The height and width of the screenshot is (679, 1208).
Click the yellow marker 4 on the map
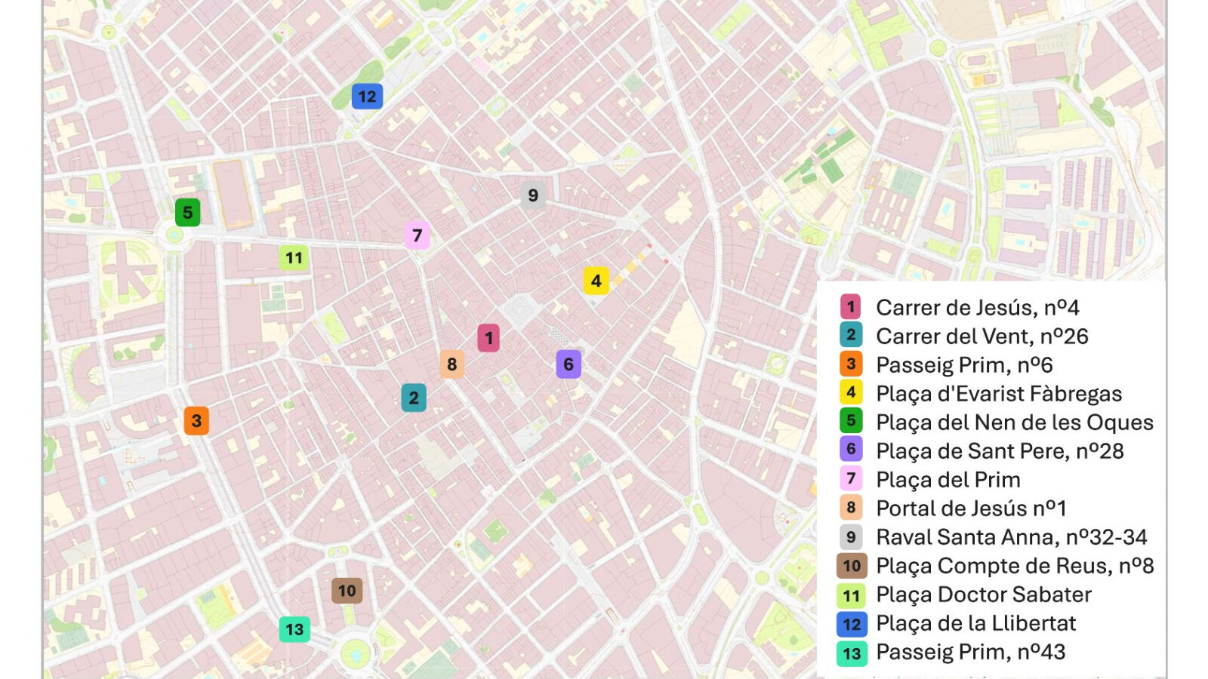tap(596, 281)
